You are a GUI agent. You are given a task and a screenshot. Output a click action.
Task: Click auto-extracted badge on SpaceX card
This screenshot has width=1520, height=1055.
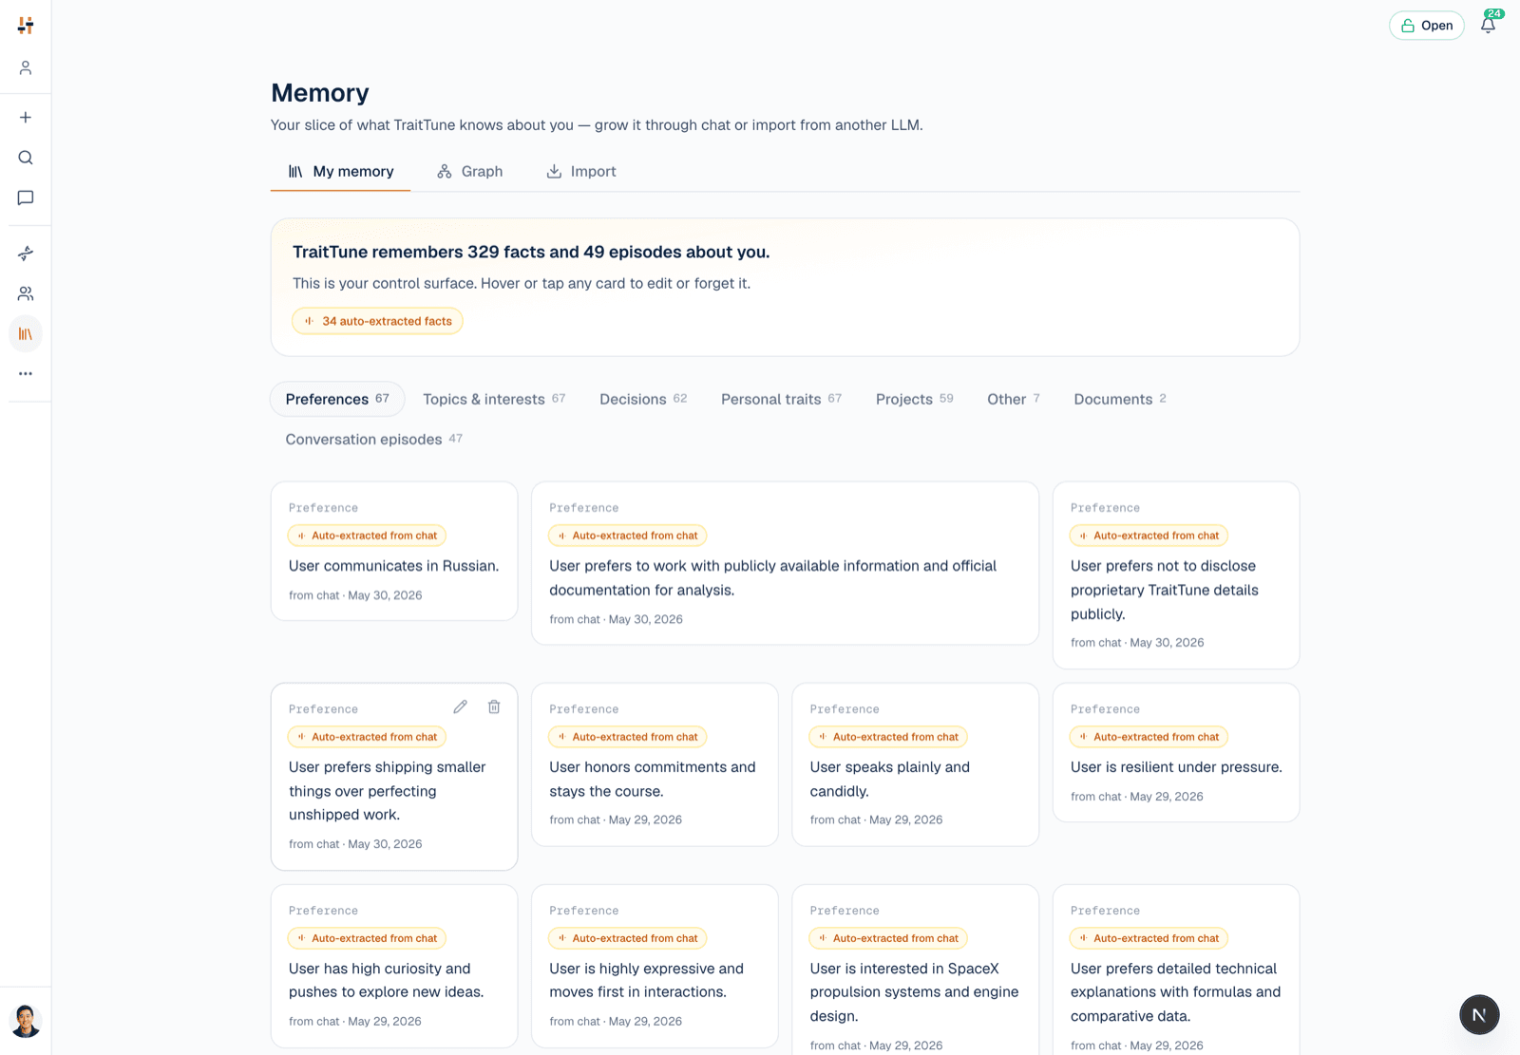888,938
